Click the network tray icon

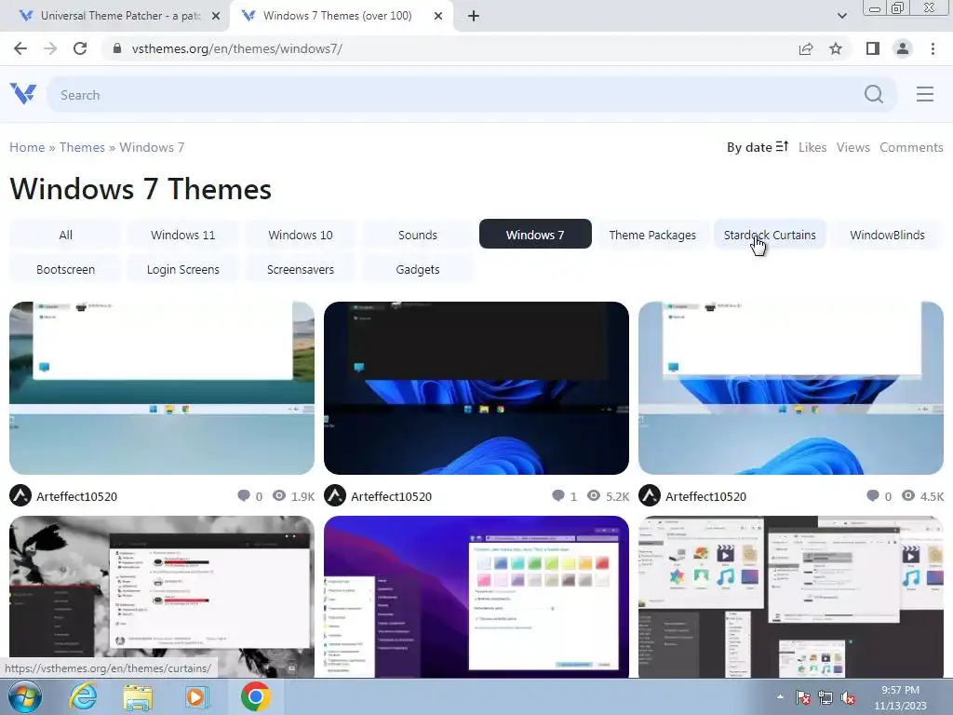click(x=825, y=697)
